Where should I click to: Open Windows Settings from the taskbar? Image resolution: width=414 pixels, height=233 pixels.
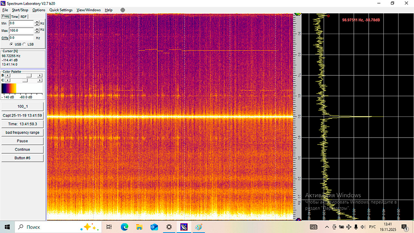click(169, 227)
